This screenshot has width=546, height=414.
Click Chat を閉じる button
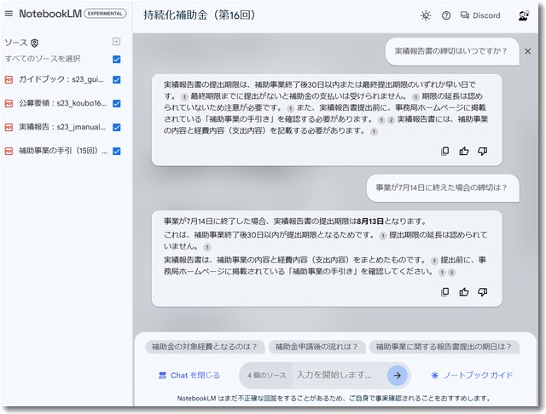(189, 376)
